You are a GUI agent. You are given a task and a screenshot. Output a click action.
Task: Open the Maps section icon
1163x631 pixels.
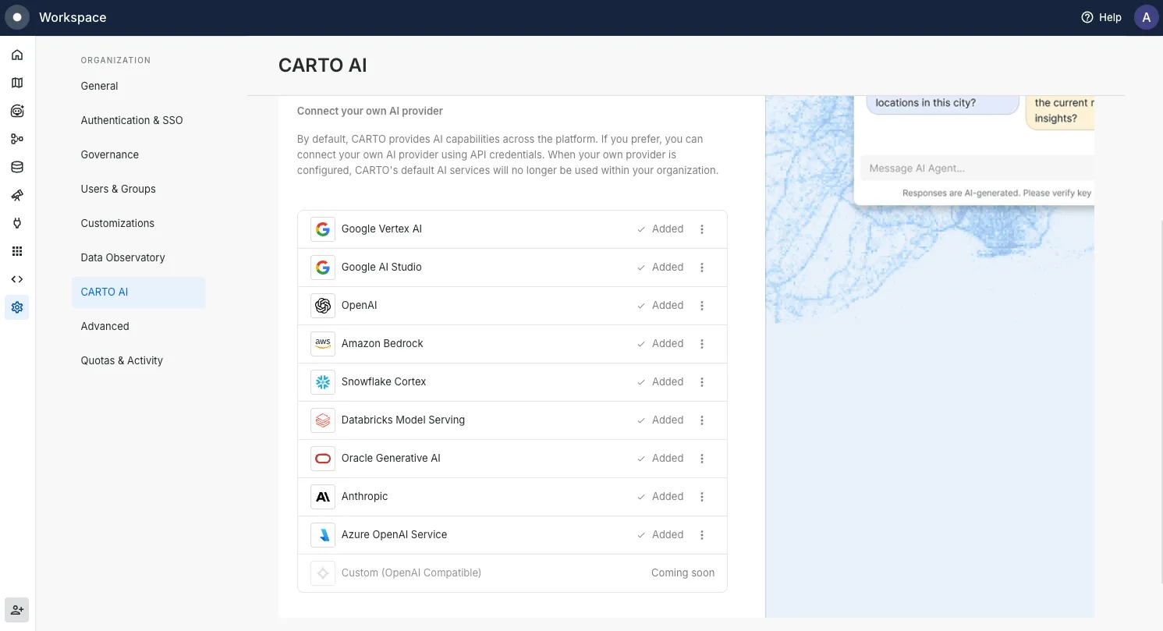pyautogui.click(x=16, y=82)
